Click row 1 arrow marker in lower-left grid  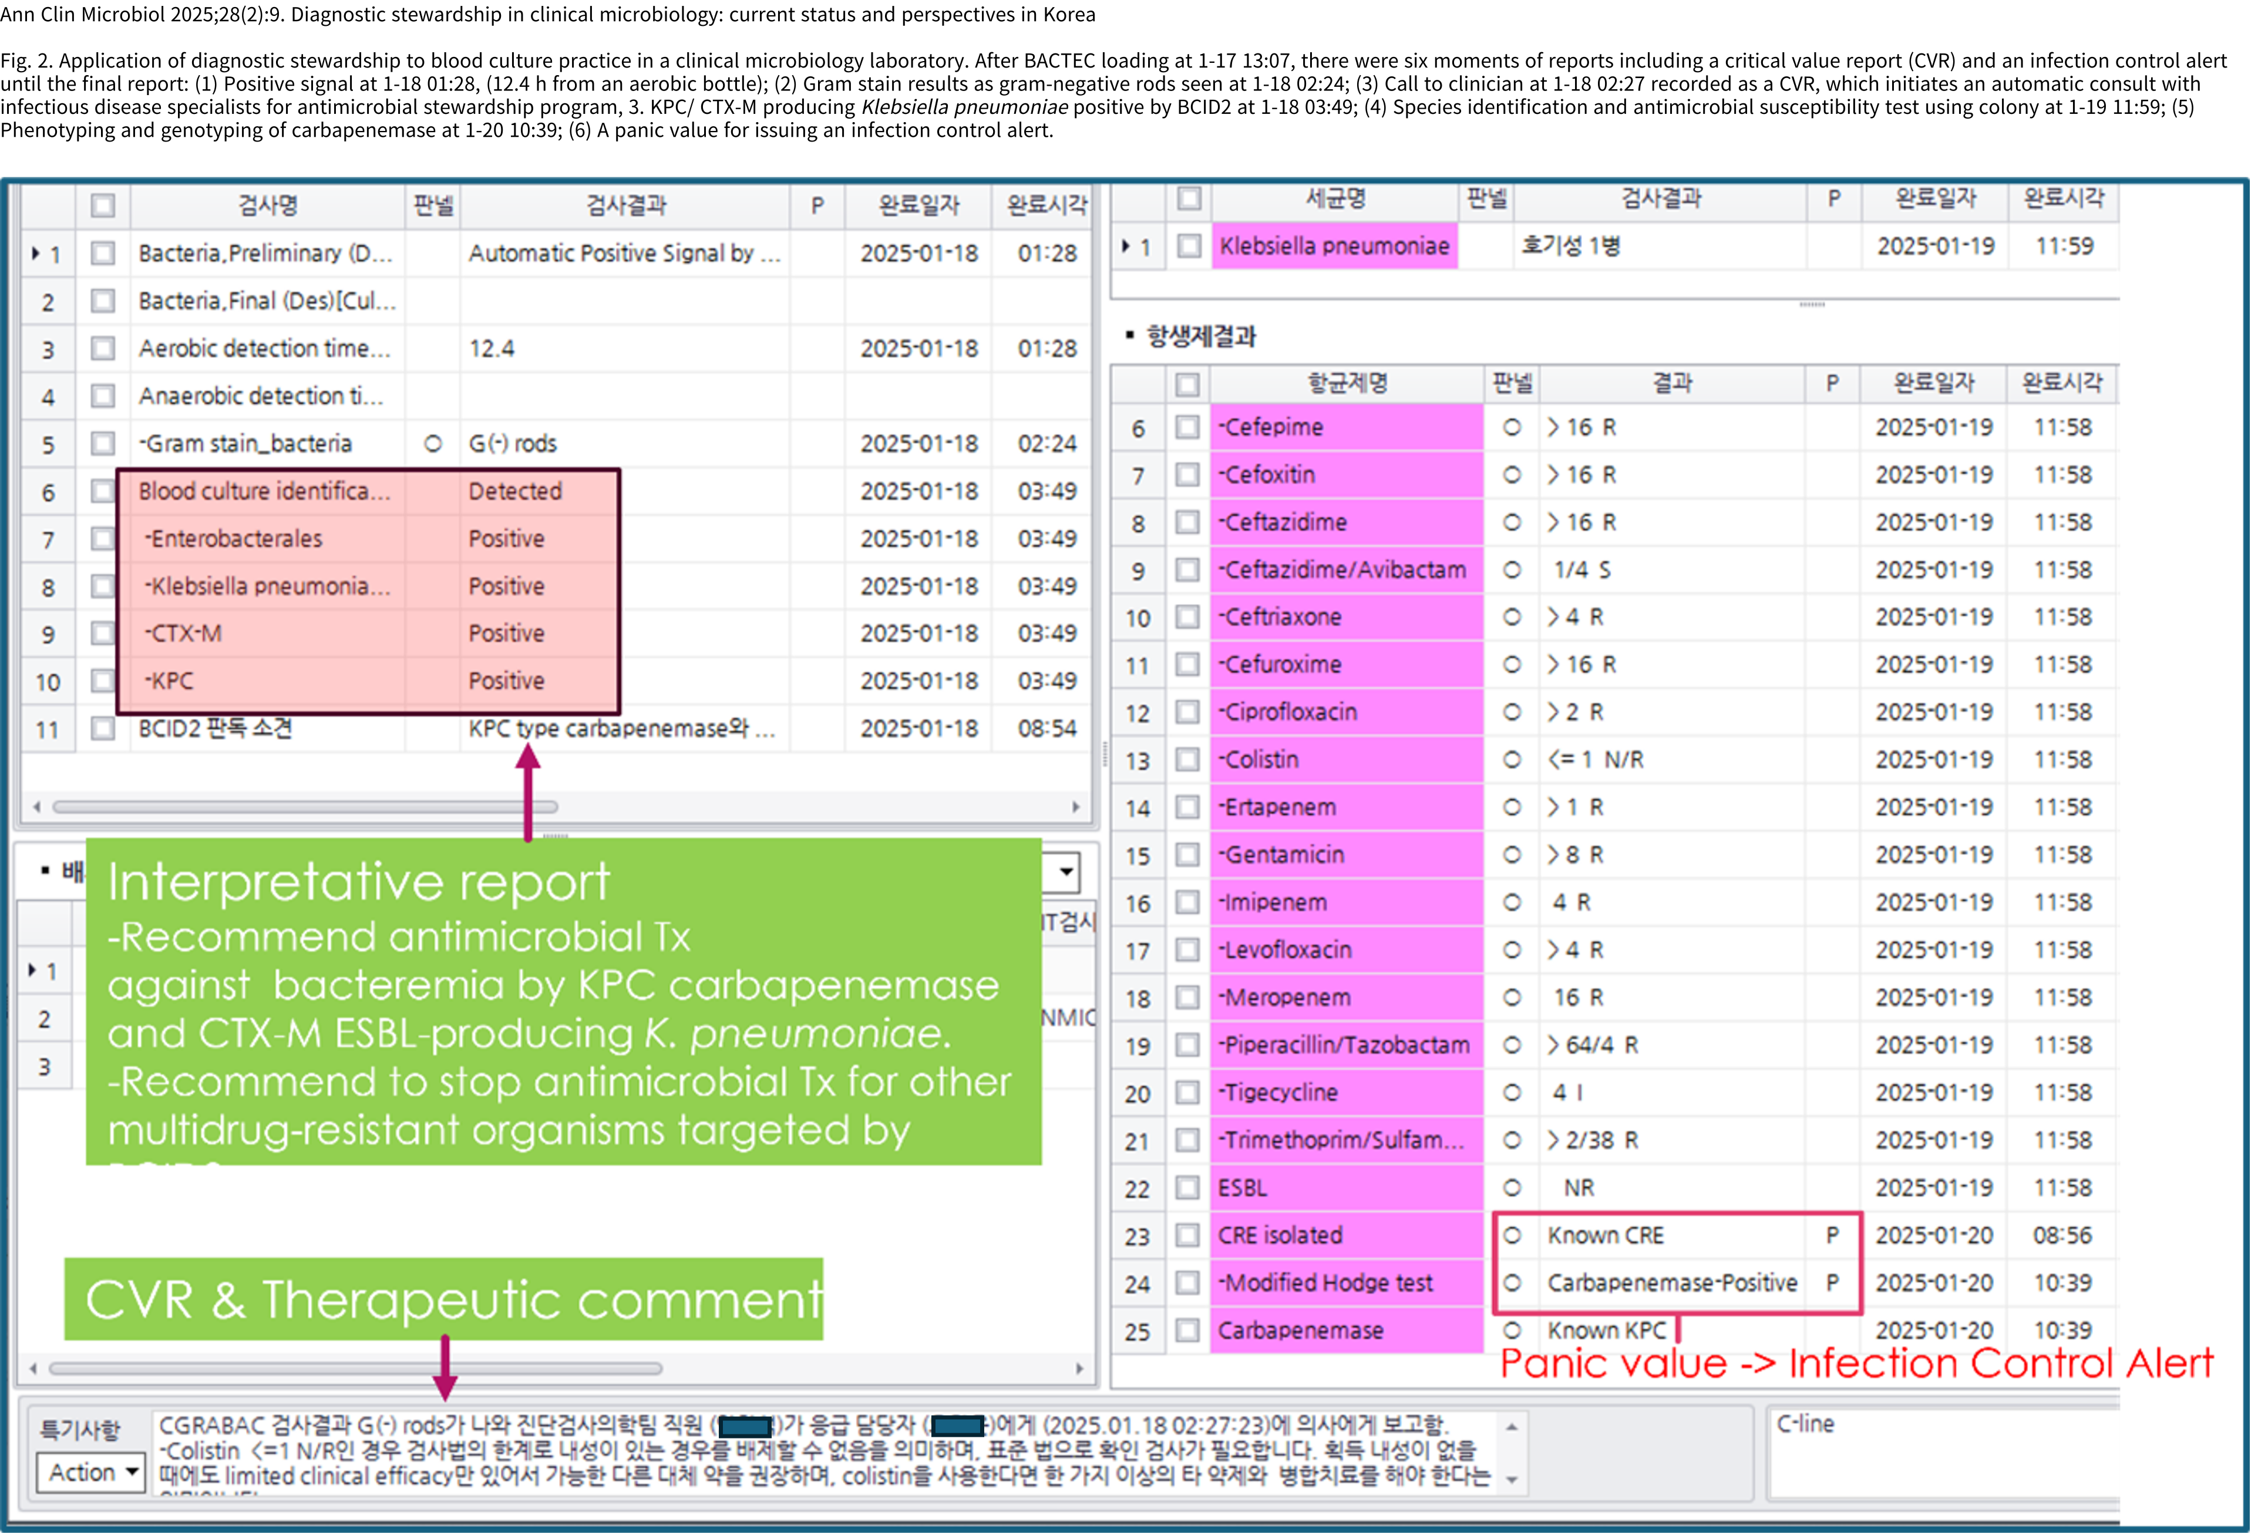32,969
